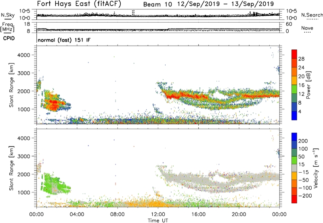Click the '08:00' time tick label
This screenshot has width=323, height=223.
pyautogui.click(x=117, y=215)
